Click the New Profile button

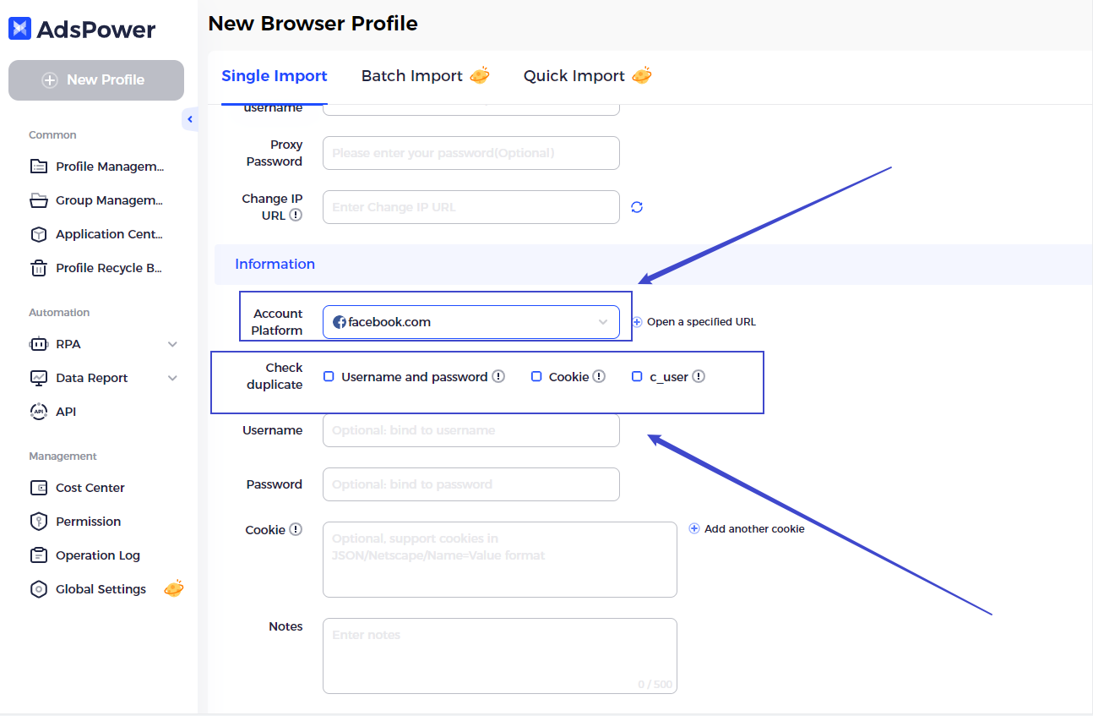[x=96, y=80]
